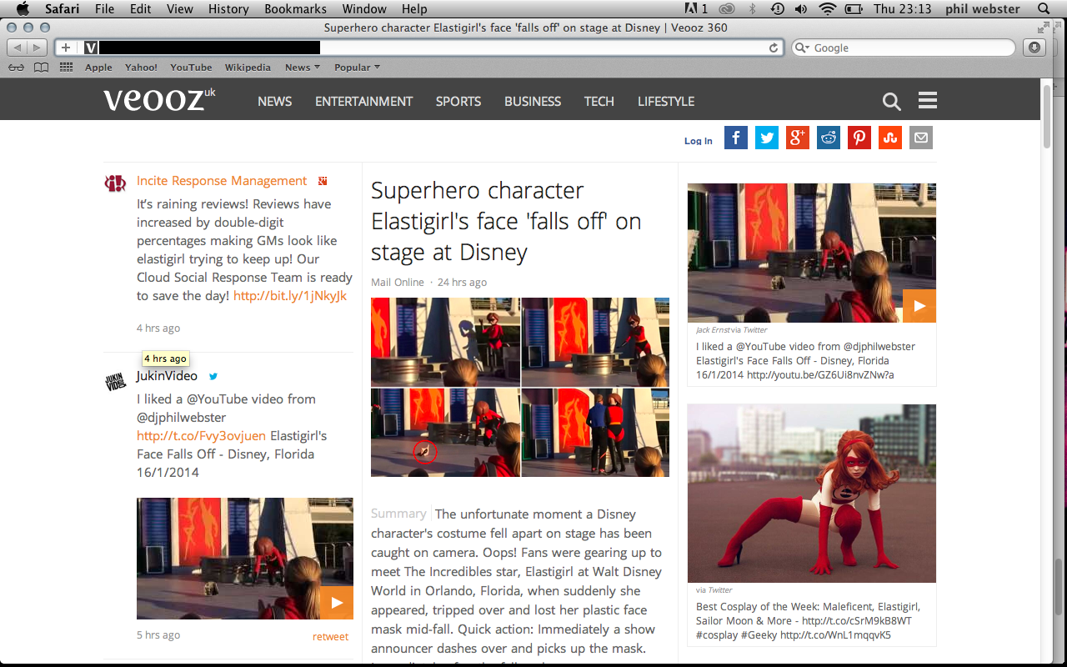Open the Google search engine dropdown
Screen dimensions: 1067x667
pos(802,48)
